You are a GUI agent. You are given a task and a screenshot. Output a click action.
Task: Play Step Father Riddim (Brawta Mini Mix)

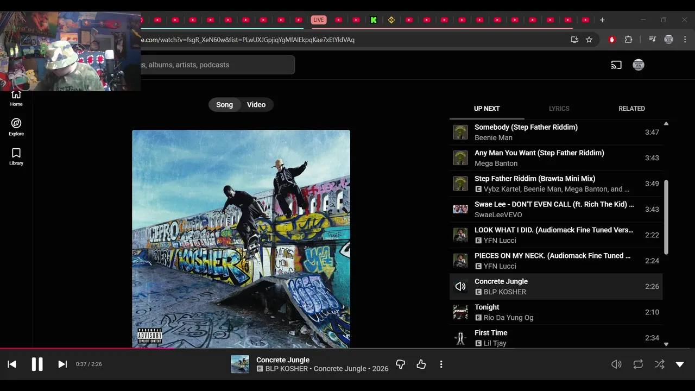coord(556,184)
